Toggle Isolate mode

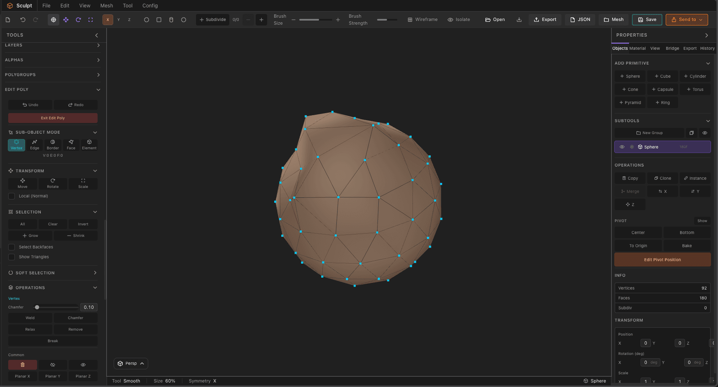pyautogui.click(x=459, y=20)
